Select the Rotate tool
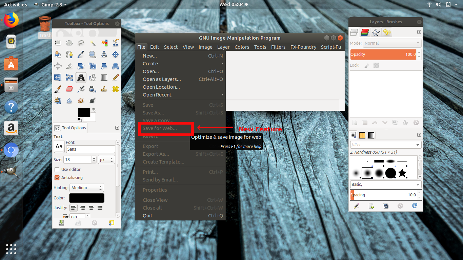This screenshot has width=463, height=260. point(81,66)
